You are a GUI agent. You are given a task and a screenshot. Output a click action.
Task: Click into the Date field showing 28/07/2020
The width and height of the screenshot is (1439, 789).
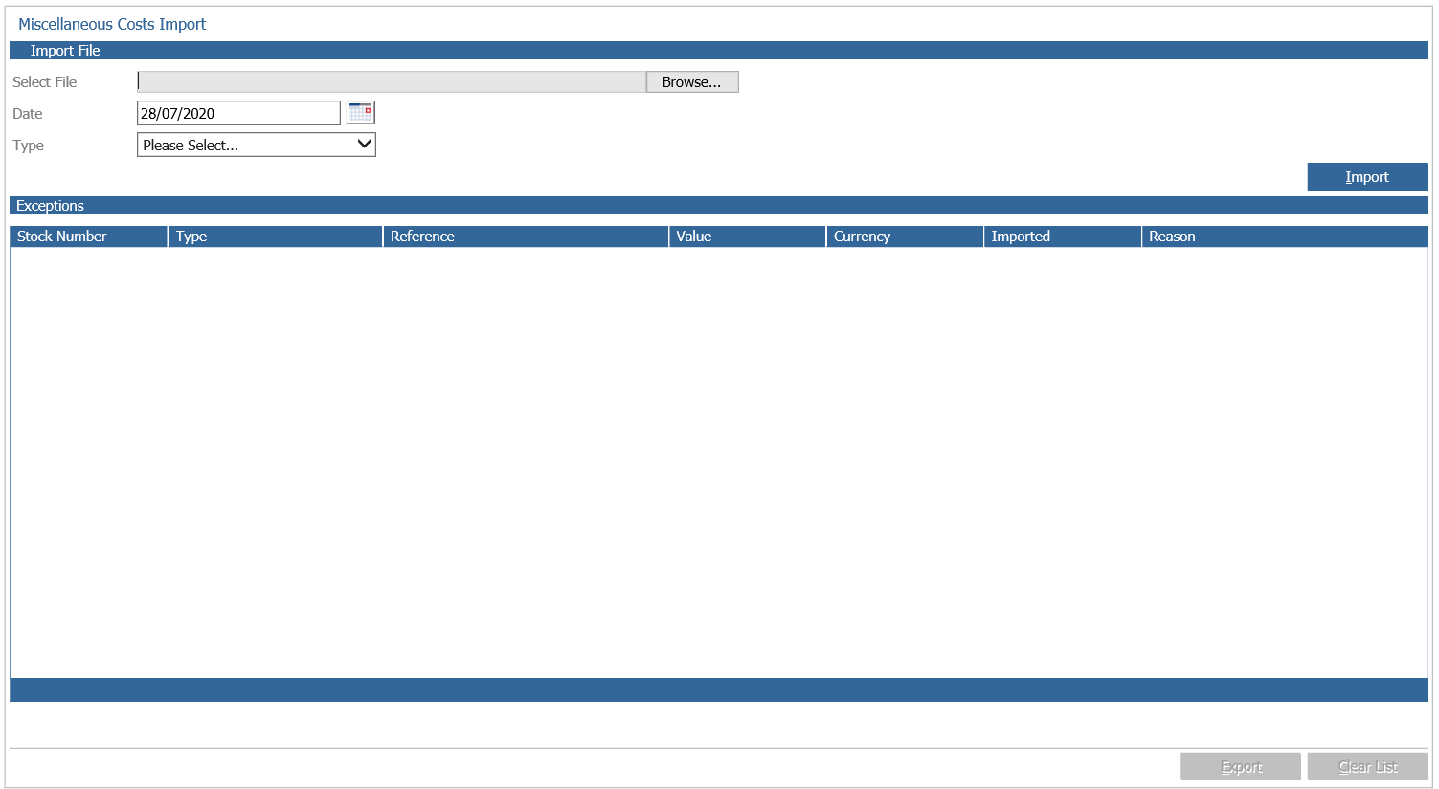tap(238, 113)
